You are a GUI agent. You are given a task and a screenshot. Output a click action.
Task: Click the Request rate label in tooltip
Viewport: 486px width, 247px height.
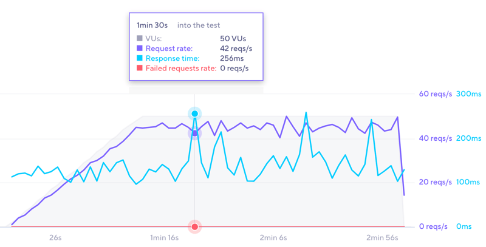click(169, 49)
